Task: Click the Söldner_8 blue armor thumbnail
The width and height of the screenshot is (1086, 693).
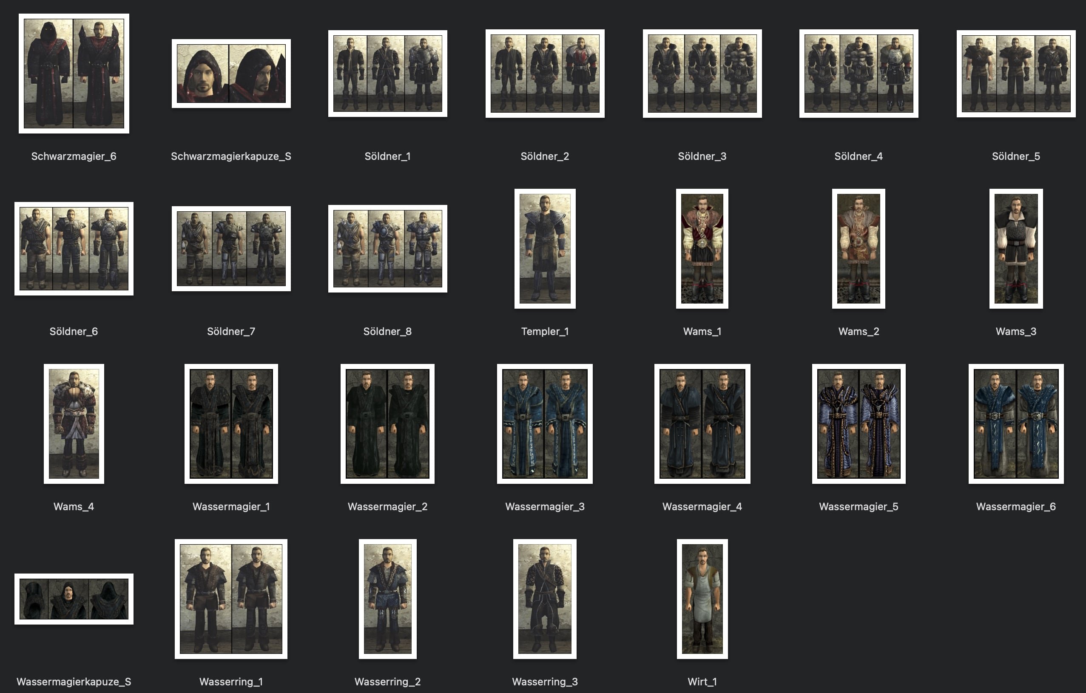Action: (x=387, y=248)
